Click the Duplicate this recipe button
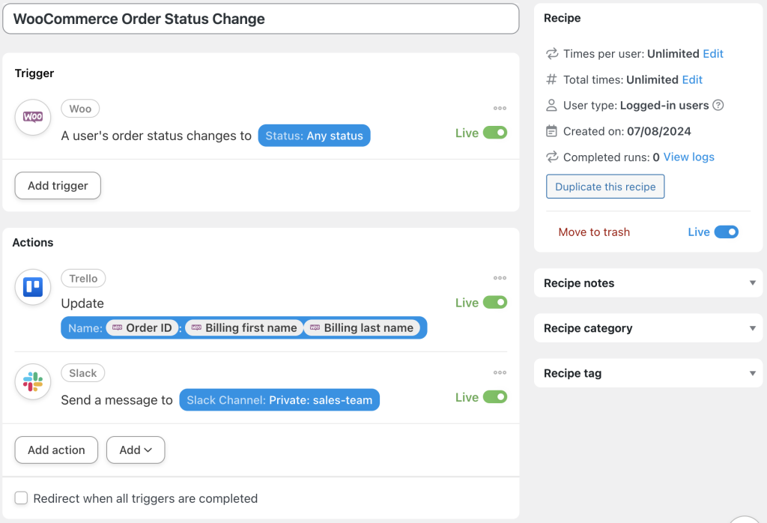The height and width of the screenshot is (523, 767). (605, 187)
